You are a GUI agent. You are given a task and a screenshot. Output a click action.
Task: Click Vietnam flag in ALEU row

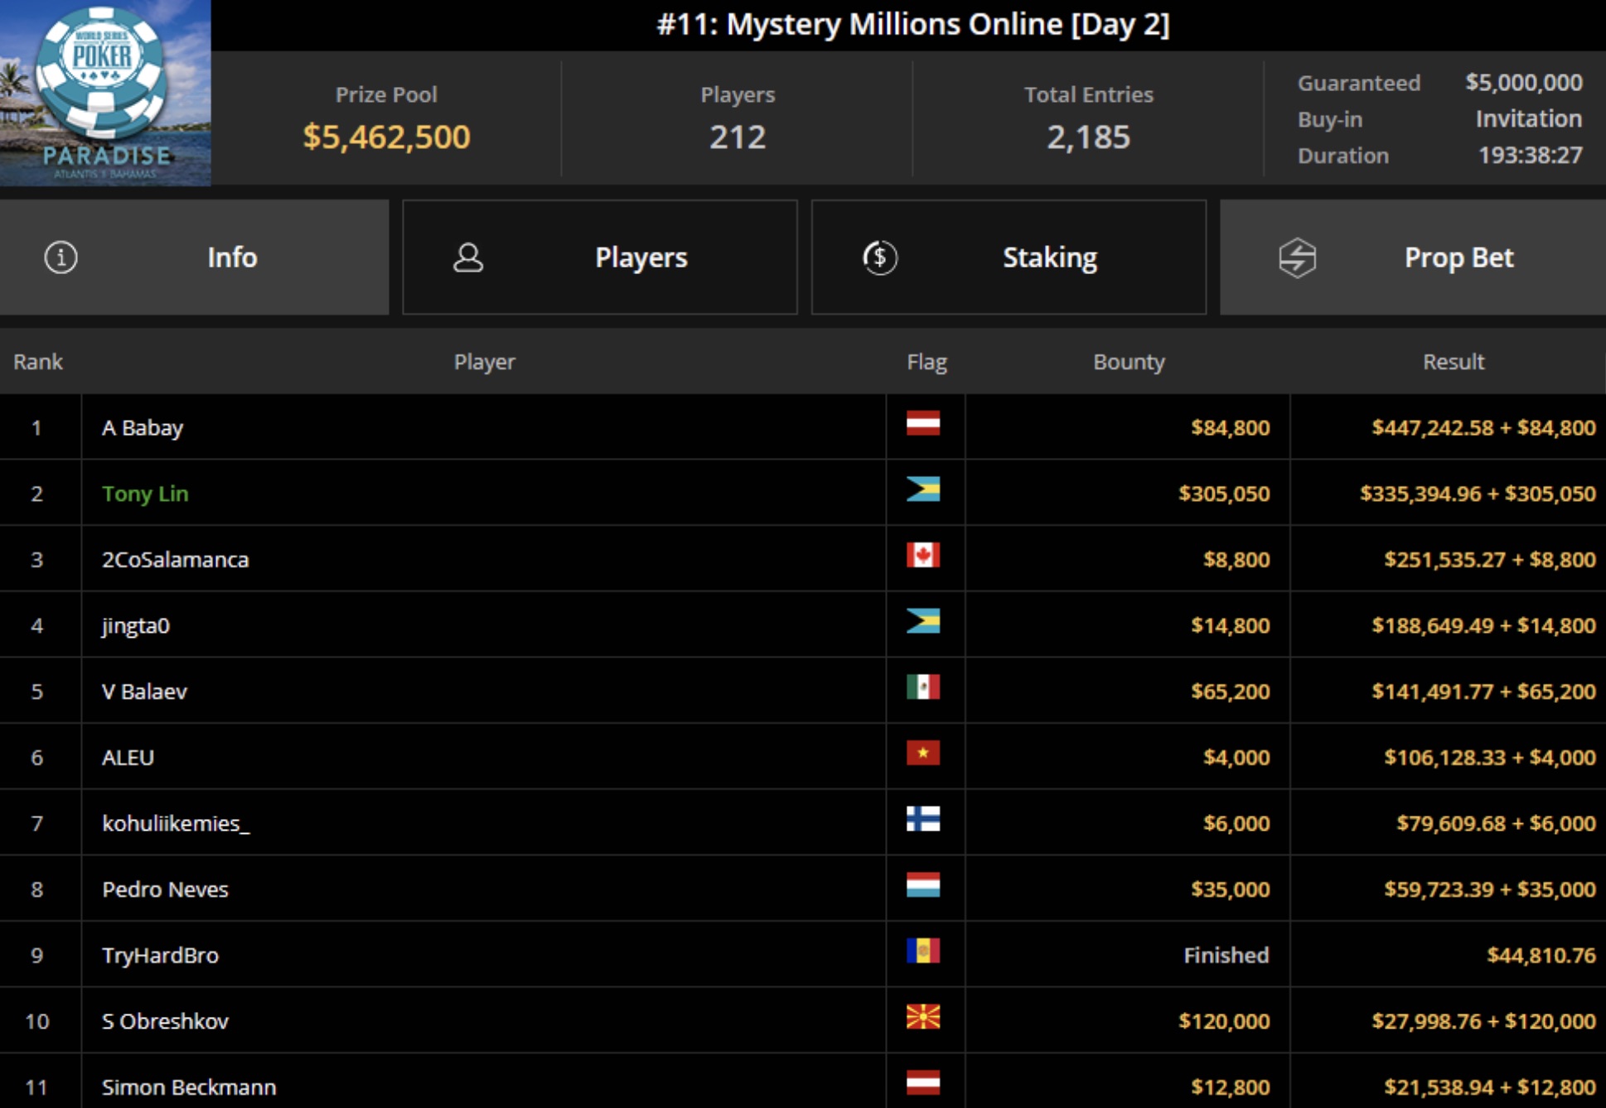pos(922,753)
